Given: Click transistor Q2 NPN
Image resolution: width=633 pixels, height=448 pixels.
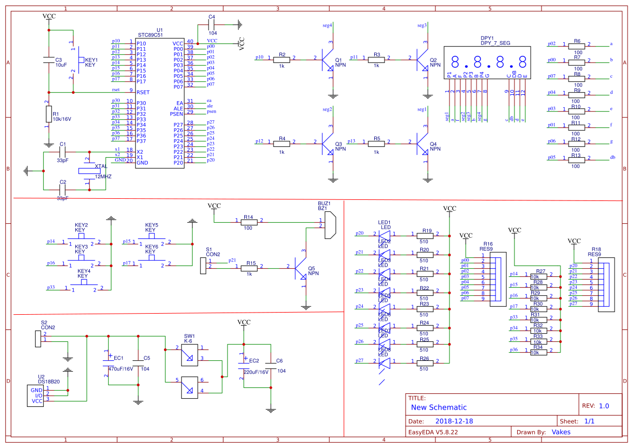Looking at the screenshot, I should [422, 60].
